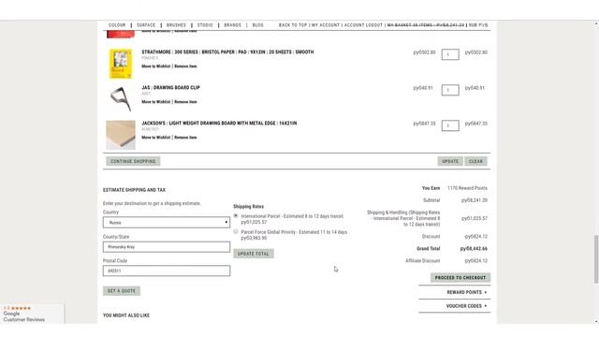599x337 pixels.
Task: Click the Postal Code input field
Action: pyautogui.click(x=167, y=271)
